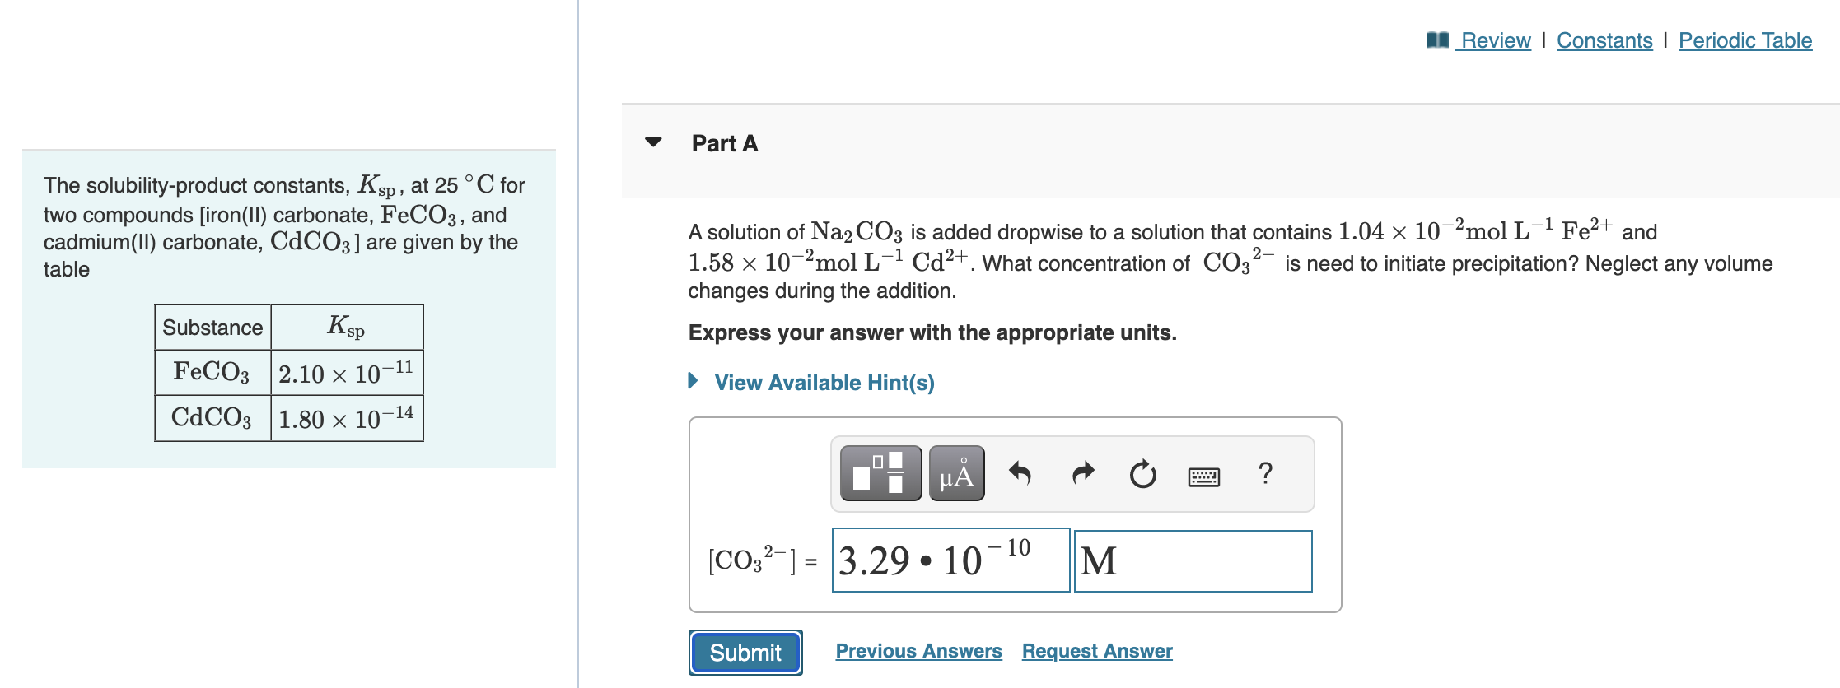Image resolution: width=1840 pixels, height=688 pixels.
Task: Collapse Part A with its disclosure triangle
Action: point(652,143)
